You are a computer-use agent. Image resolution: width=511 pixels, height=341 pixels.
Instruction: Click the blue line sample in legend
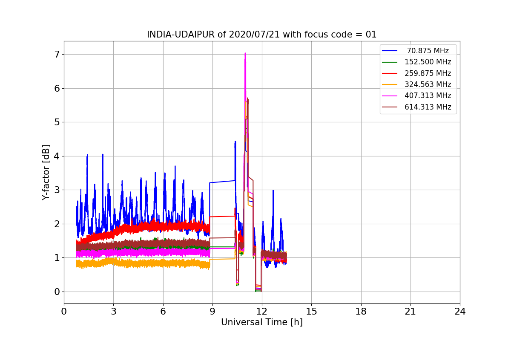coord(390,51)
